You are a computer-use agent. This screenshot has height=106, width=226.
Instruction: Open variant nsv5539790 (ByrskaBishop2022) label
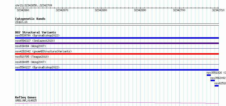click(x=37, y=35)
